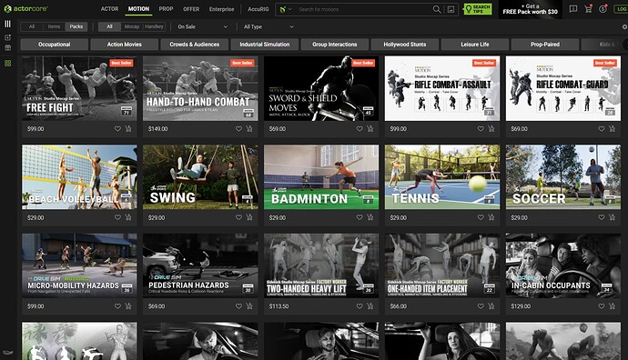Screen dimensions: 628x360
Task: Select the All content filter toggle
Action: [x=32, y=26]
